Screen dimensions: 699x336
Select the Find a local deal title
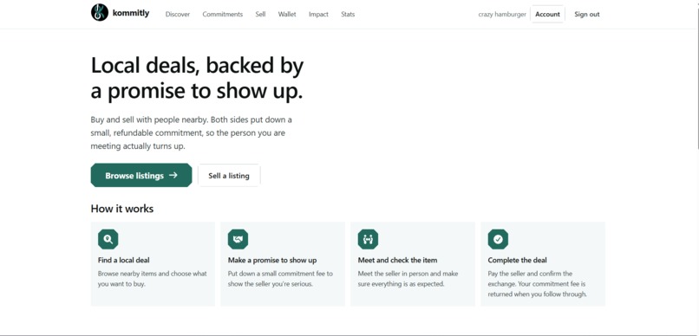[x=124, y=261]
